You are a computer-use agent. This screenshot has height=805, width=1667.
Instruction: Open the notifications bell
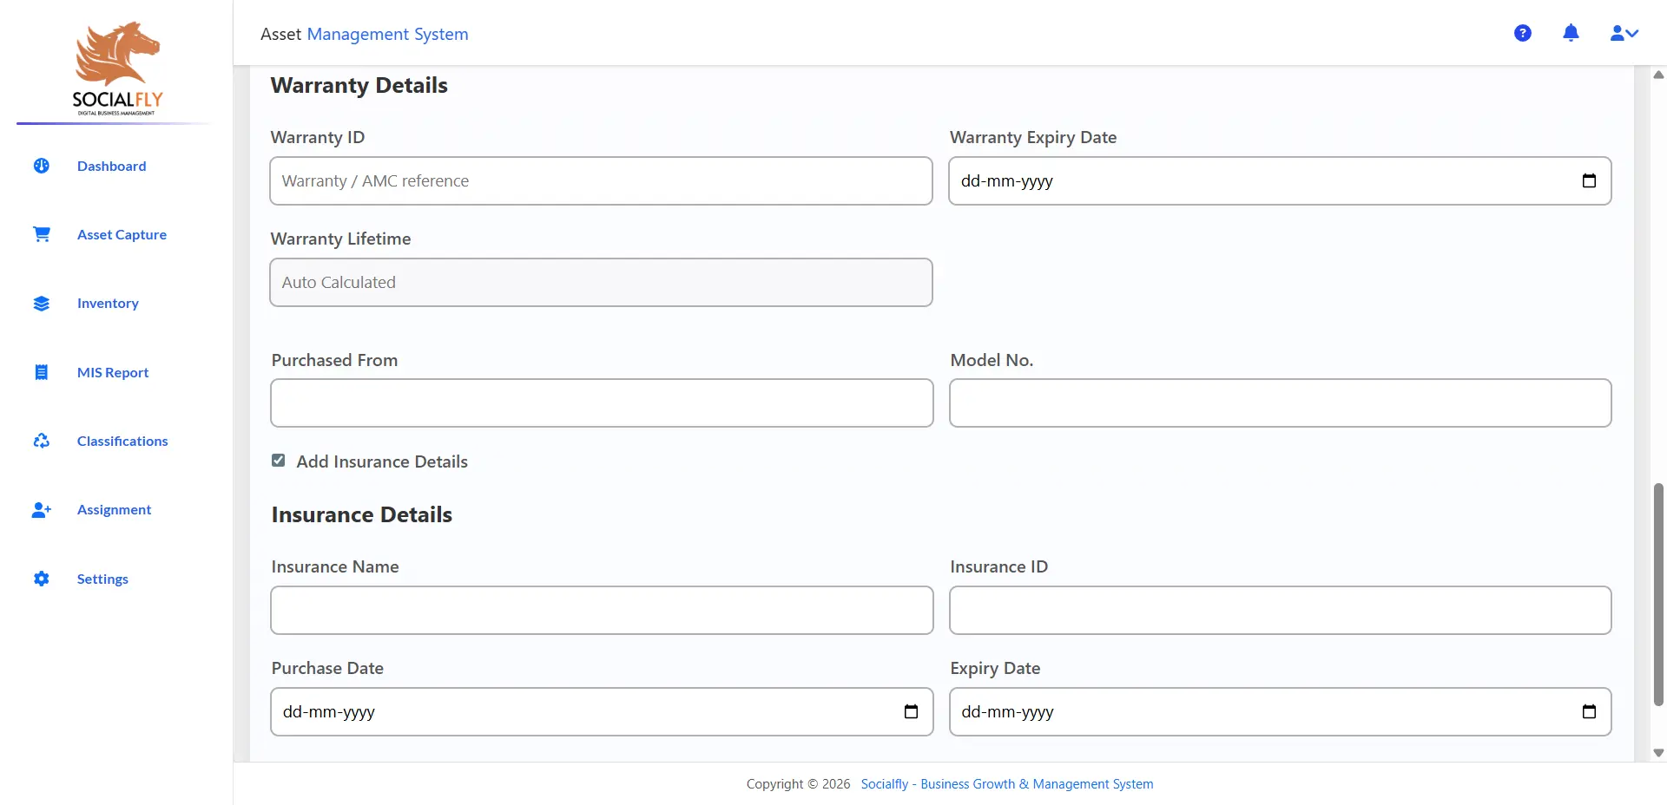1571,33
